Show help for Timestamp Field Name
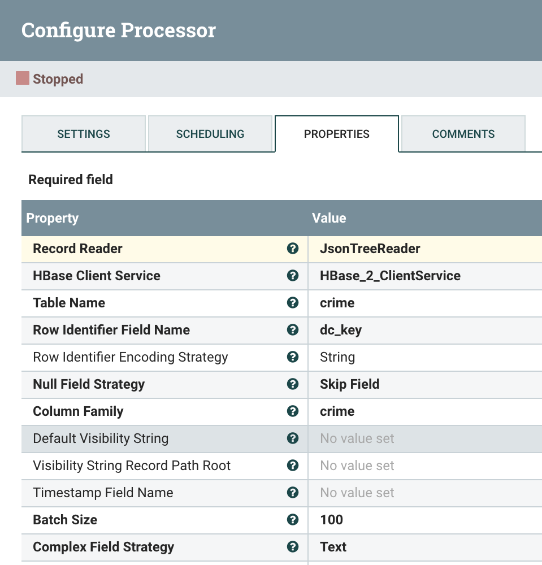 (292, 493)
